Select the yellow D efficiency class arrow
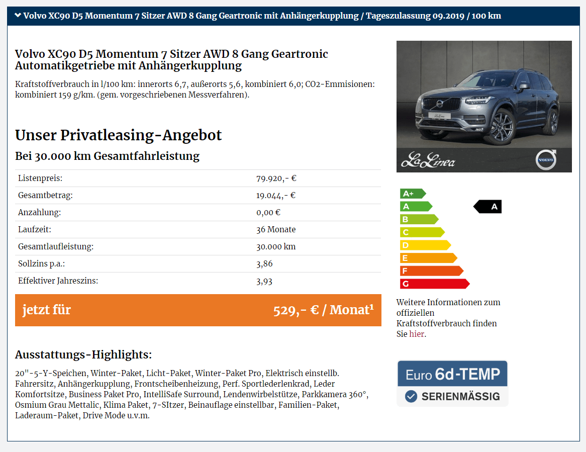The image size is (586, 452). point(425,245)
